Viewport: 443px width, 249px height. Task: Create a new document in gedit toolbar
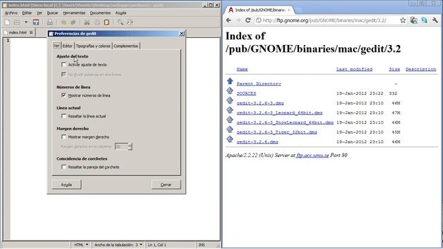click(x=8, y=22)
